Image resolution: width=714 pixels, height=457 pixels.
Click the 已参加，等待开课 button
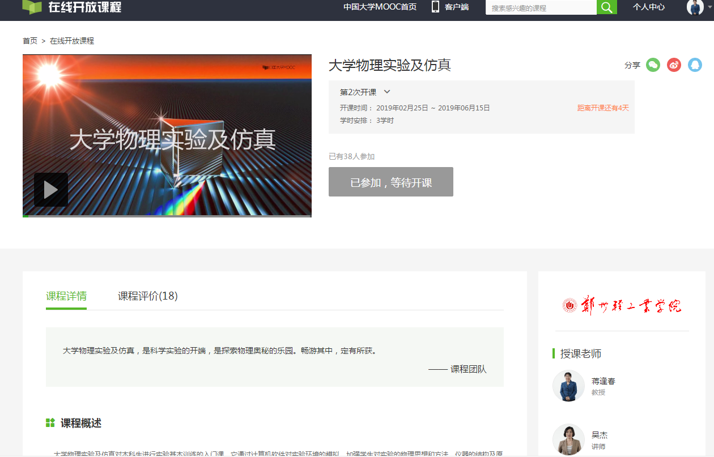tap(390, 182)
